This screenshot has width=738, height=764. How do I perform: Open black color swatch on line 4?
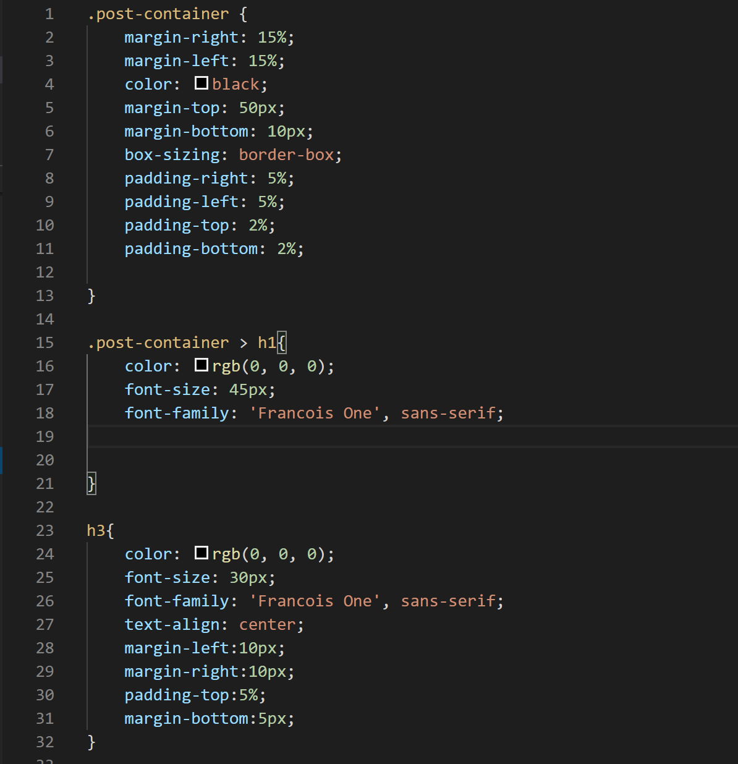(x=201, y=83)
